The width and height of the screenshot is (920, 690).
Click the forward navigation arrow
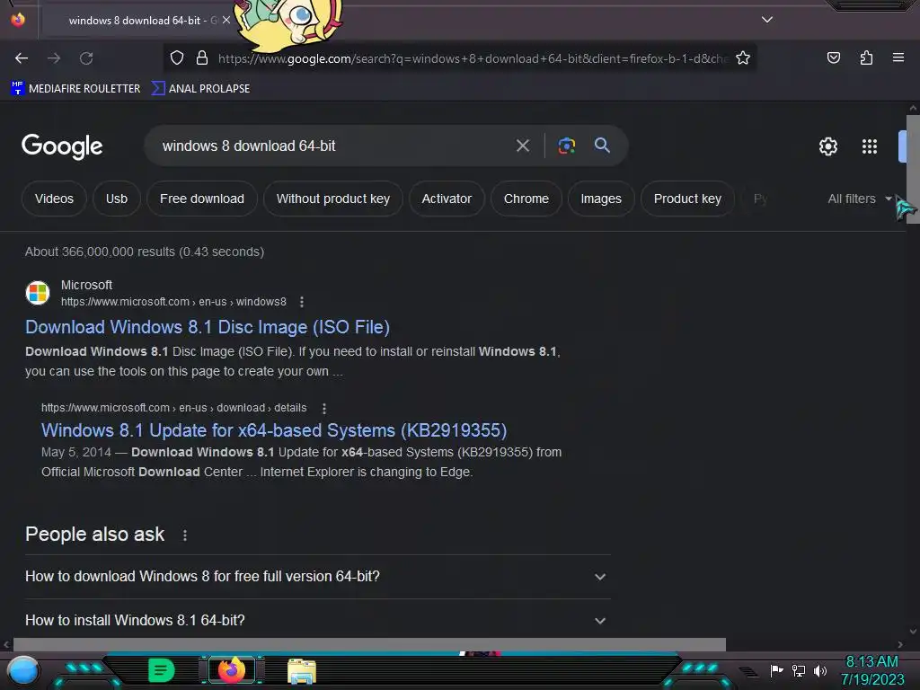click(x=54, y=58)
